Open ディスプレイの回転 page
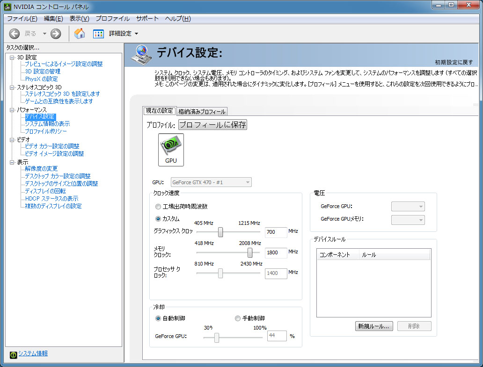 pyautogui.click(x=45, y=191)
